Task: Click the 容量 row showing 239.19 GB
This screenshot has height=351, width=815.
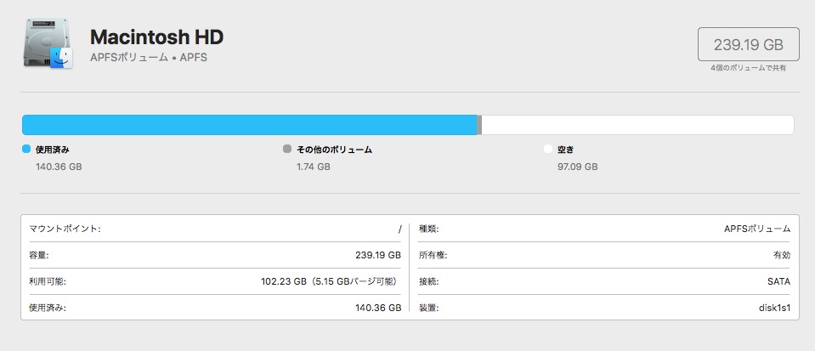Action: coord(215,255)
